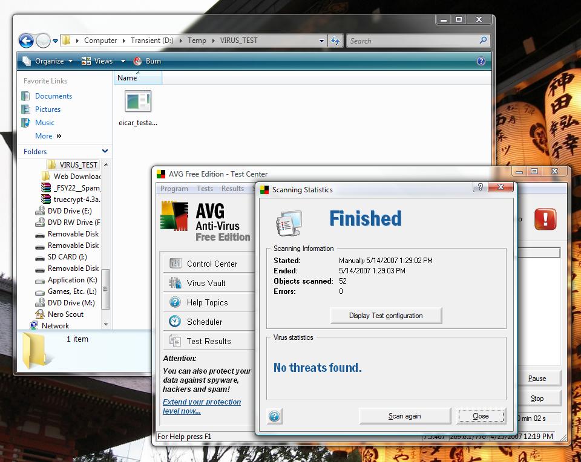Expand the address bar history dropdown

(x=321, y=41)
